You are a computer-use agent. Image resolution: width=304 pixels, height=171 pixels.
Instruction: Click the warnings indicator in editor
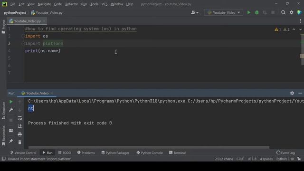[x=282, y=29]
